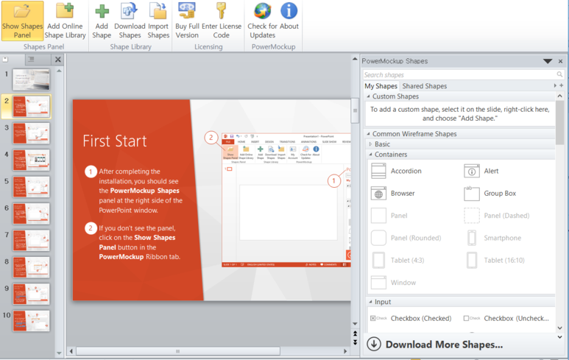This screenshot has width=569, height=360.
Task: Click Check for Updates globe icon
Action: 262,11
